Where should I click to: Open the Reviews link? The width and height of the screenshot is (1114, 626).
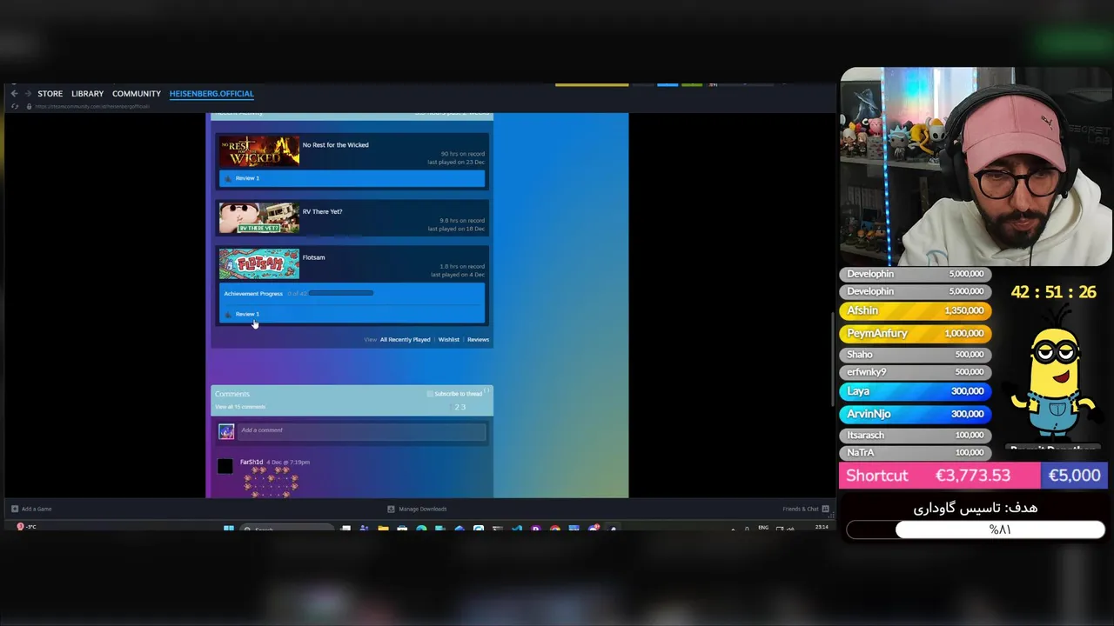[x=478, y=340]
